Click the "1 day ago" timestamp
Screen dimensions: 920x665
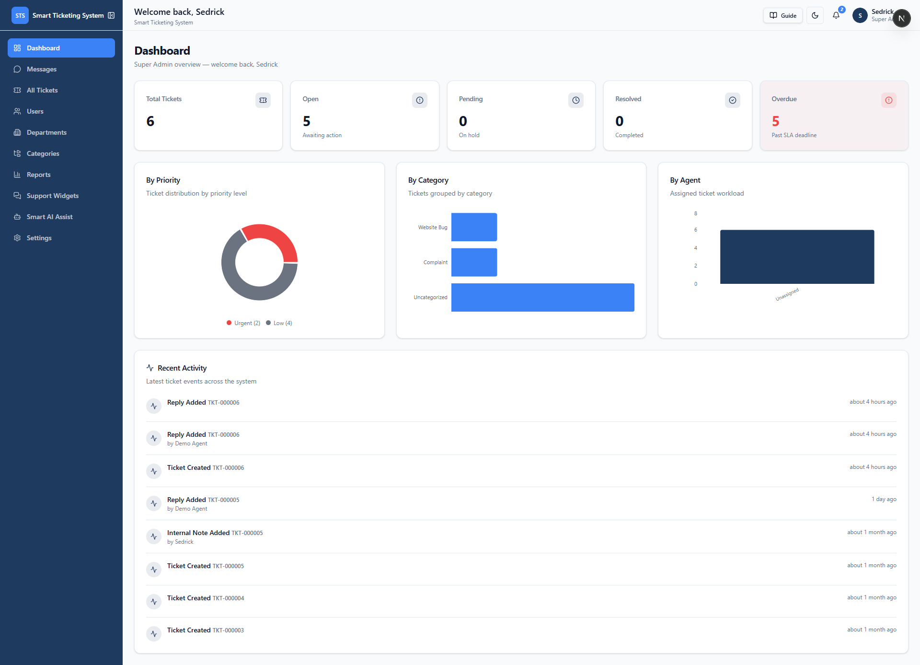[884, 499]
